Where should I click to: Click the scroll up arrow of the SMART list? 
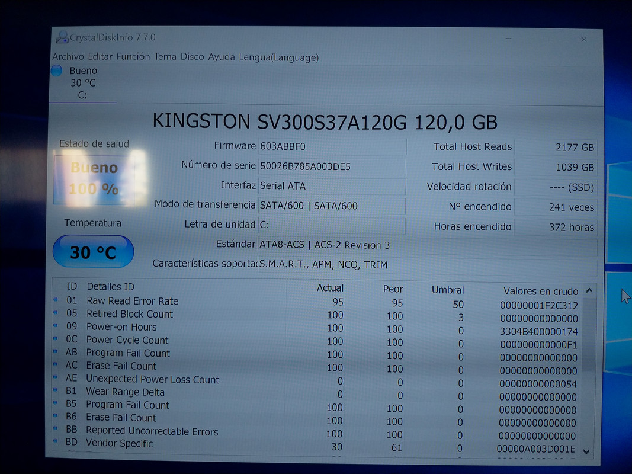[589, 290]
